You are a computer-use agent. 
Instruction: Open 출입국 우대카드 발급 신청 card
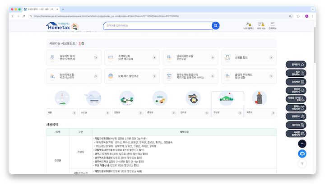tap(249, 76)
